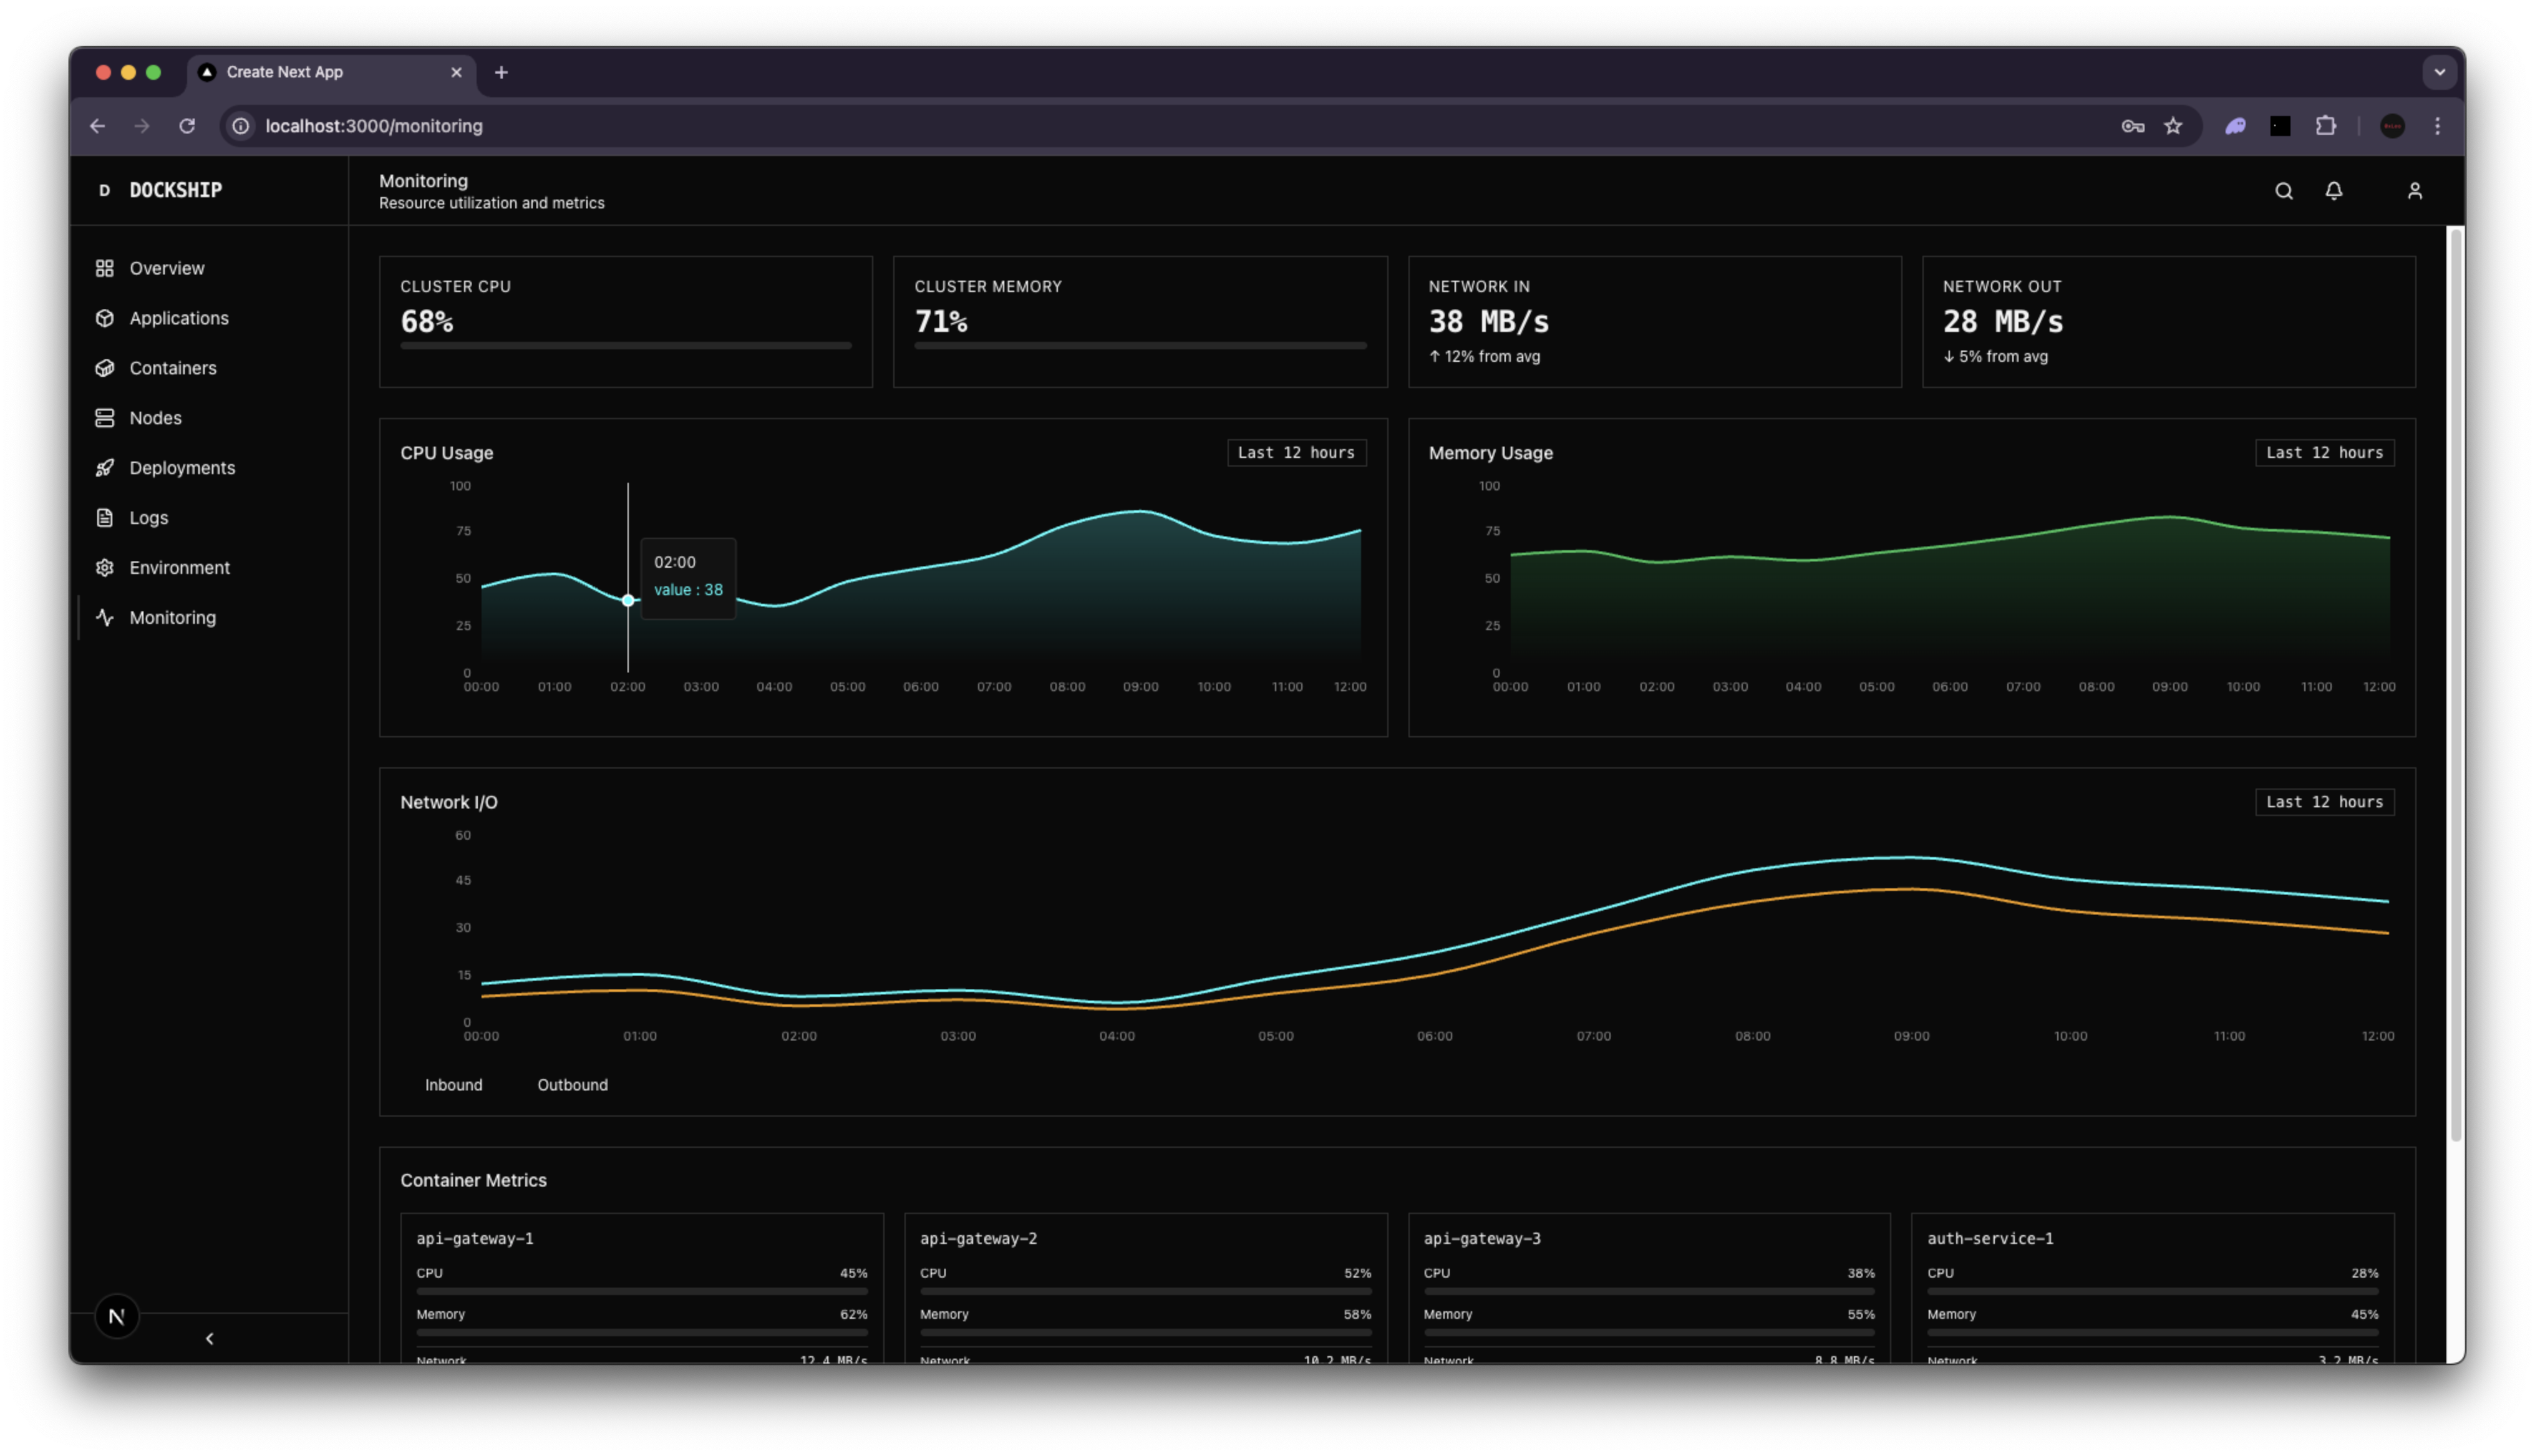Open notifications bell icon
Screen dimensions: 2535x1456
click(2334, 191)
